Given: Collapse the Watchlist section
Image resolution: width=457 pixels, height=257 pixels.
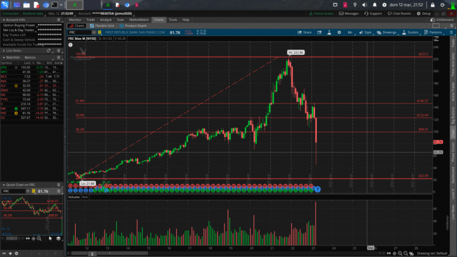Looking at the screenshot, I should point(4,58).
